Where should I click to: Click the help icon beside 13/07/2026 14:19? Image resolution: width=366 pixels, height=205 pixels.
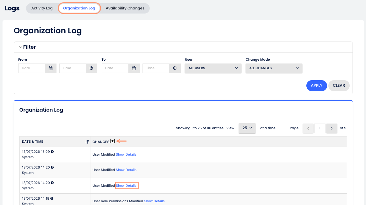(52, 198)
